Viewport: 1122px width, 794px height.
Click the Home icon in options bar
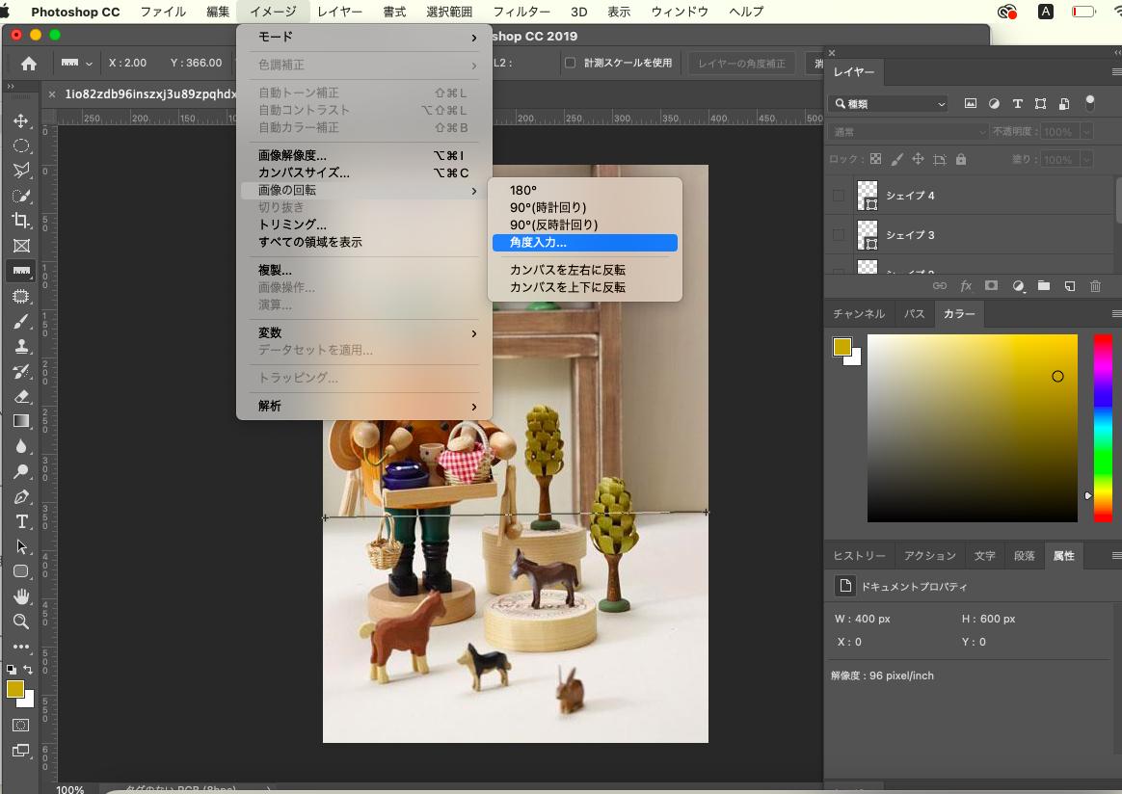pos(29,64)
